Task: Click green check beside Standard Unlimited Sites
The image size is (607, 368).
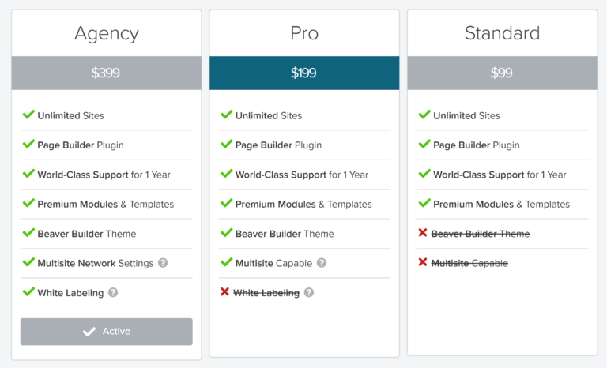Action: click(424, 115)
